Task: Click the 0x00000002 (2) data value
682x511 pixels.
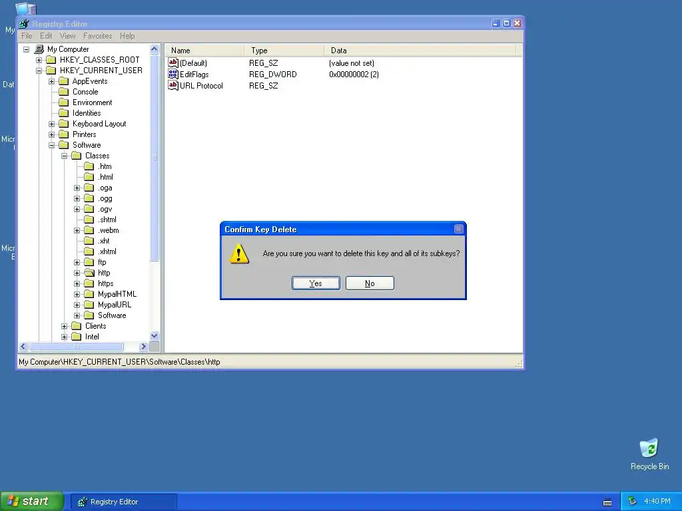Action: point(354,75)
